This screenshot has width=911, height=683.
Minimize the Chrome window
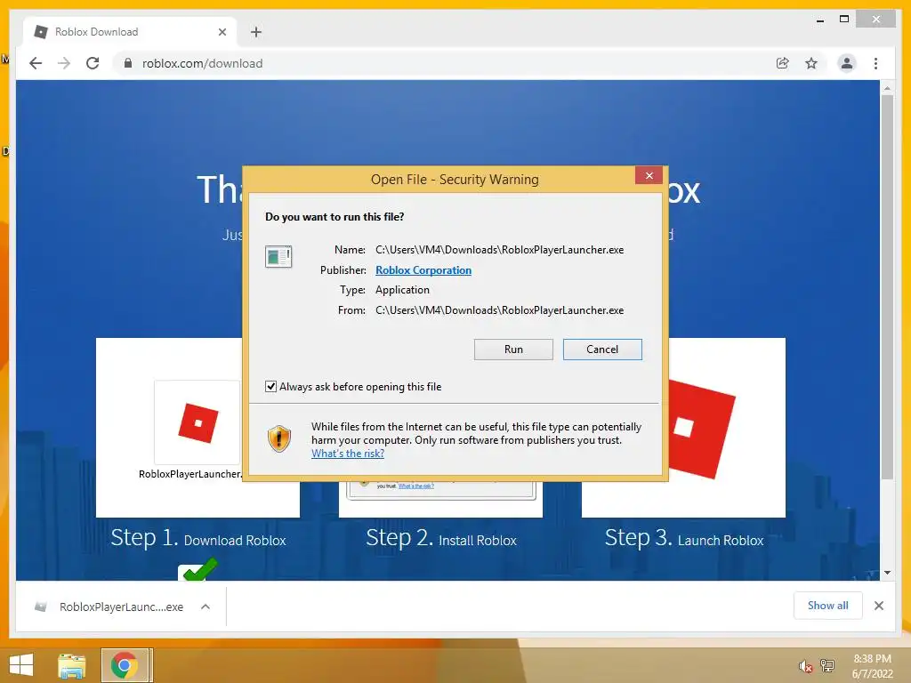coord(819,20)
